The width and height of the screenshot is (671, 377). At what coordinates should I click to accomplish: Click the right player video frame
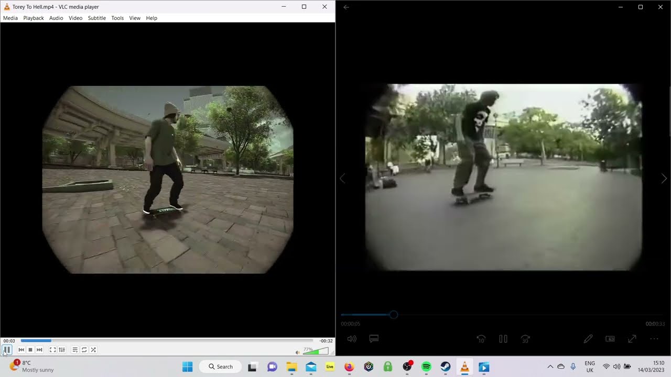click(503, 177)
